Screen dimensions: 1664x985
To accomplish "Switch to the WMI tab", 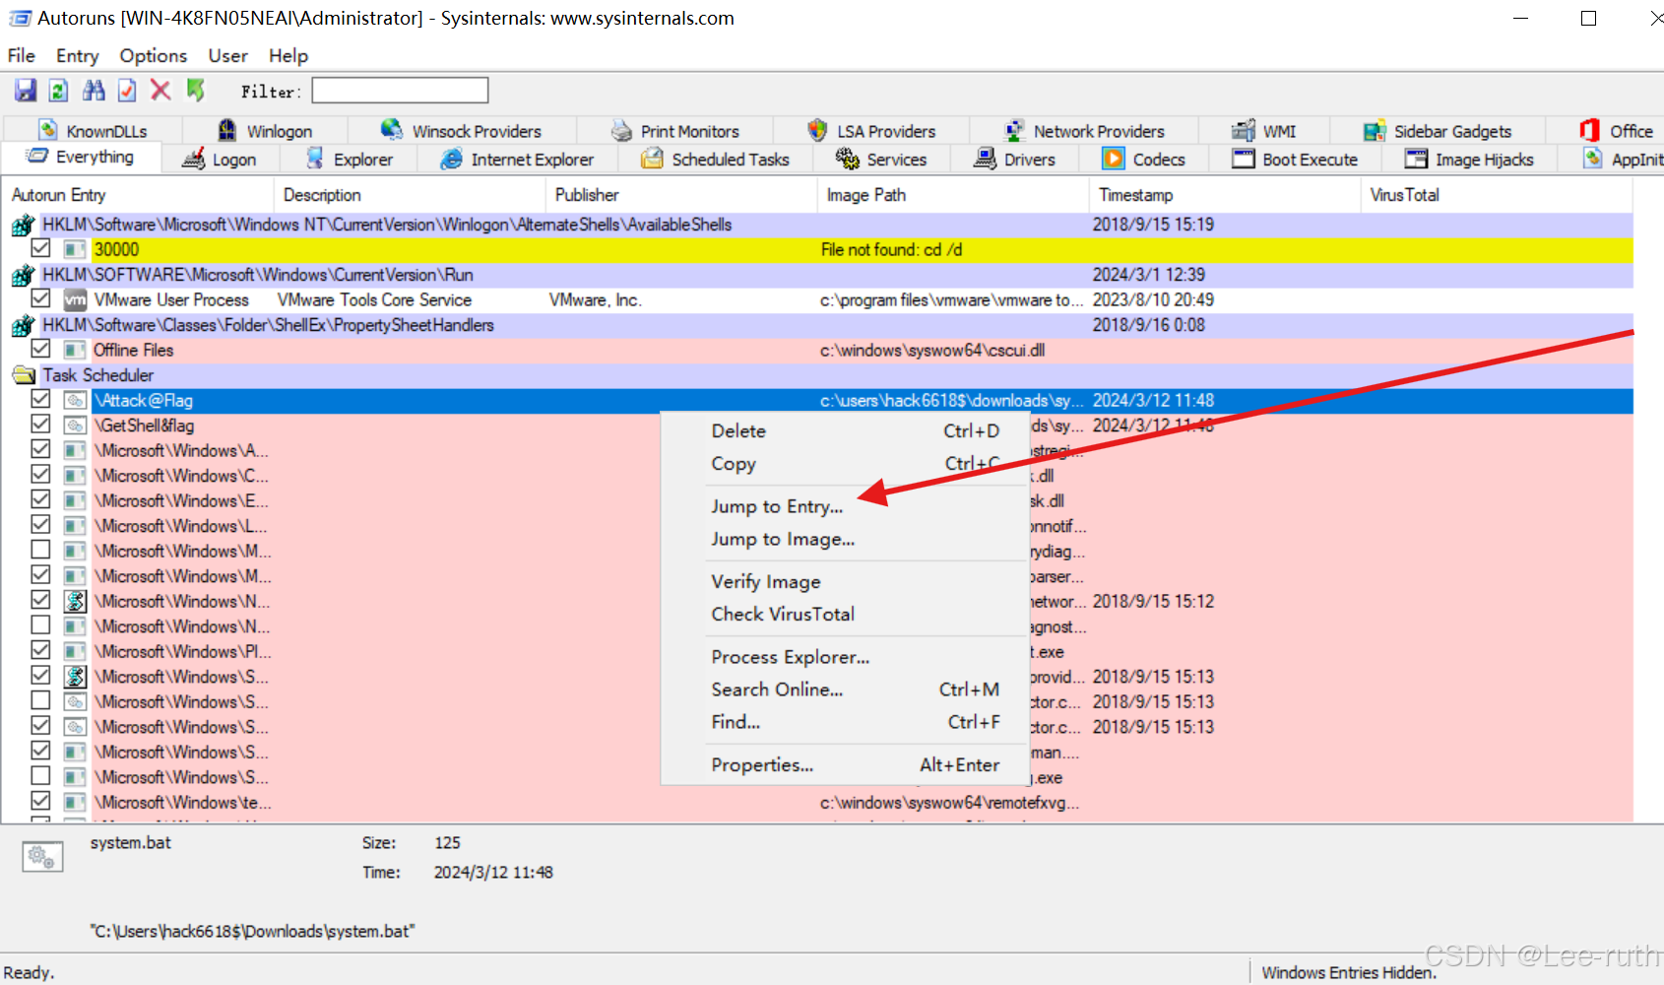I will click(x=1264, y=131).
